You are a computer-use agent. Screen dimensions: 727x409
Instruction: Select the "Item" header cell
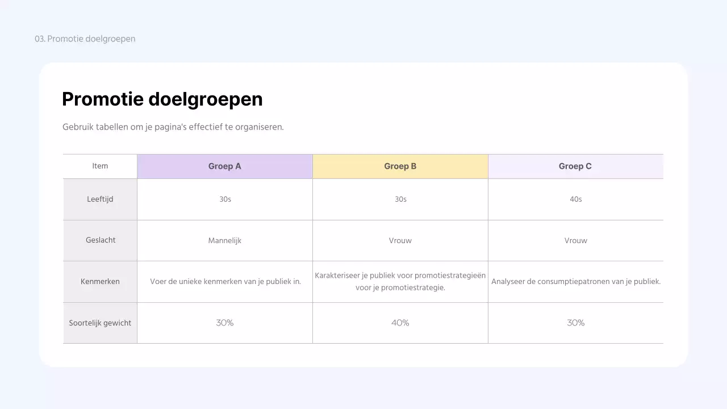tap(100, 166)
